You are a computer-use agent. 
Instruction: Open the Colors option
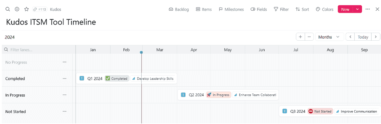point(325,9)
